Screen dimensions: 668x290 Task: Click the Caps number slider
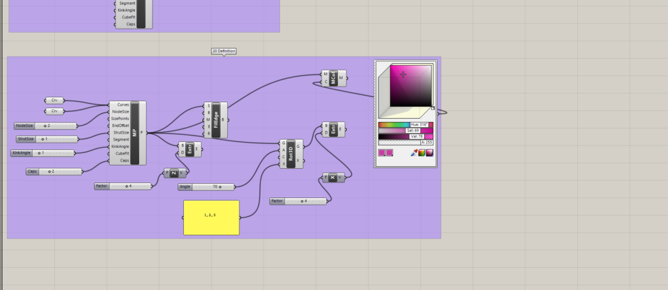click(x=54, y=171)
